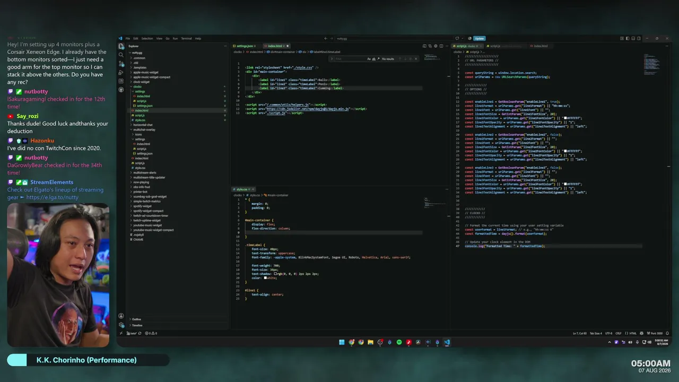Collapse the clocko folder
The height and width of the screenshot is (382, 679).
(137, 86)
